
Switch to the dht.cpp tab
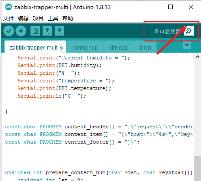(x=119, y=47)
